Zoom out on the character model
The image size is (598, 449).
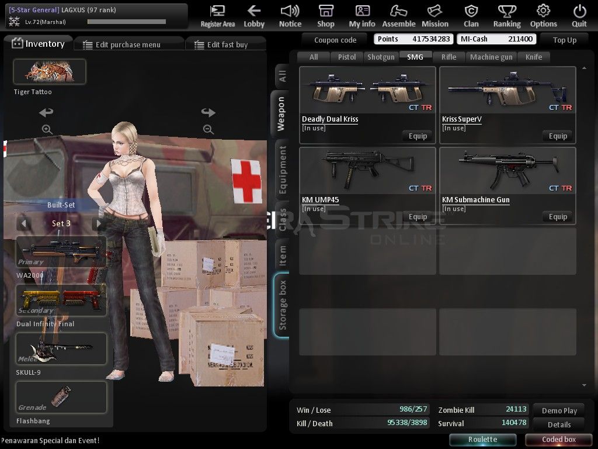pyautogui.click(x=208, y=129)
